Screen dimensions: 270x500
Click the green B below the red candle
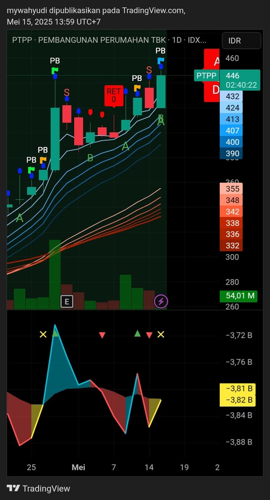[90, 158]
